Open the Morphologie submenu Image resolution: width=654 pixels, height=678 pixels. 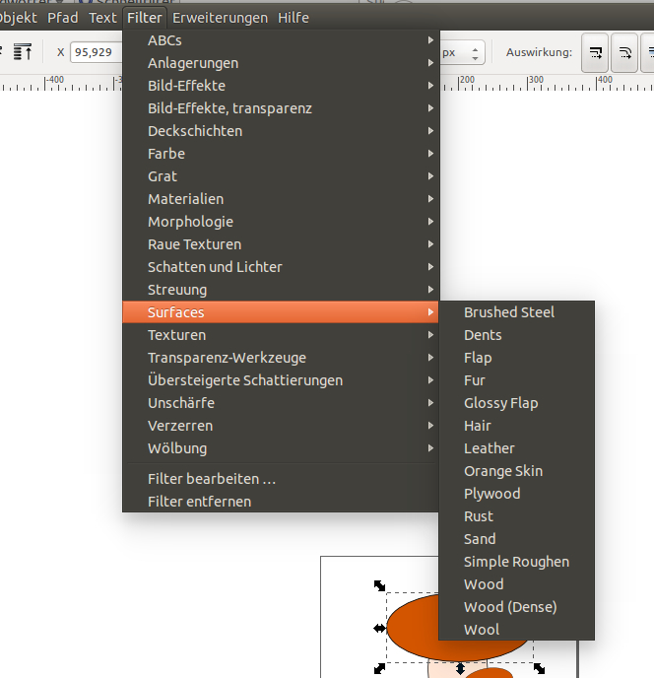[281, 222]
